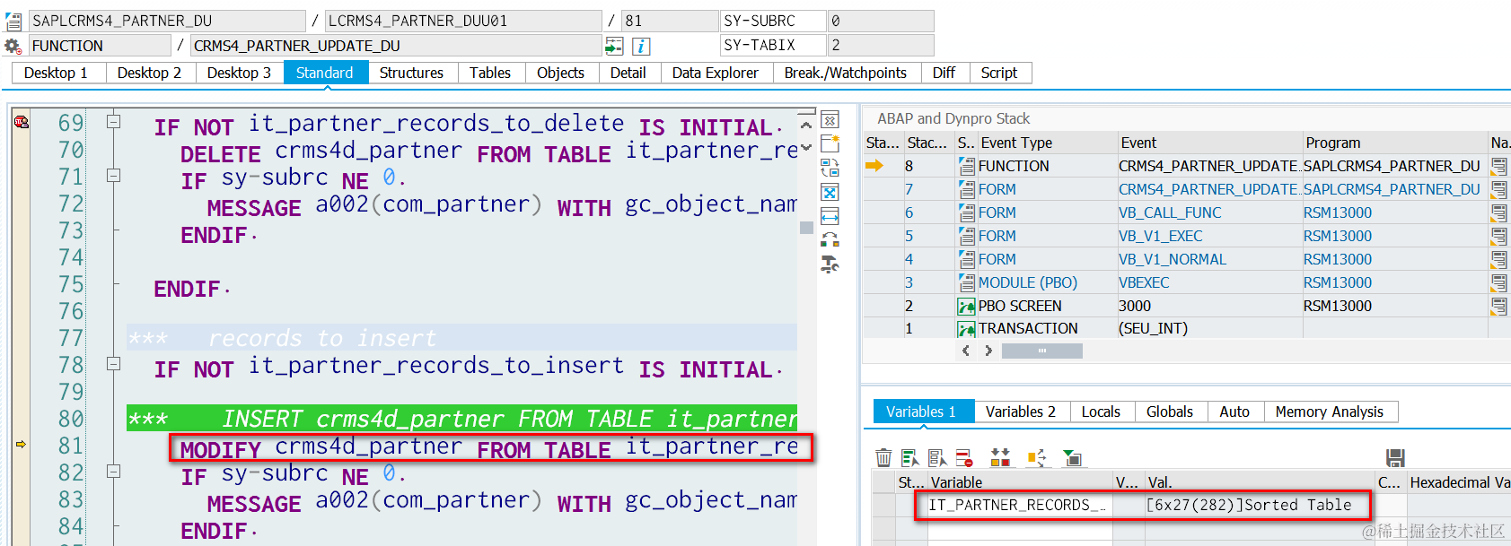
Task: Switch to the Diff tab
Action: click(x=944, y=73)
